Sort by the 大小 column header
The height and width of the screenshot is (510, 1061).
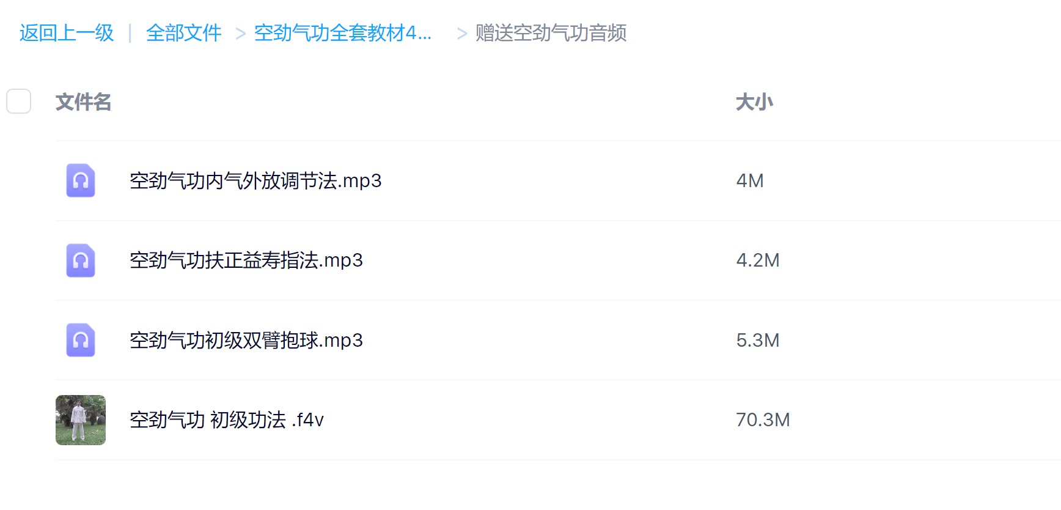click(x=754, y=102)
